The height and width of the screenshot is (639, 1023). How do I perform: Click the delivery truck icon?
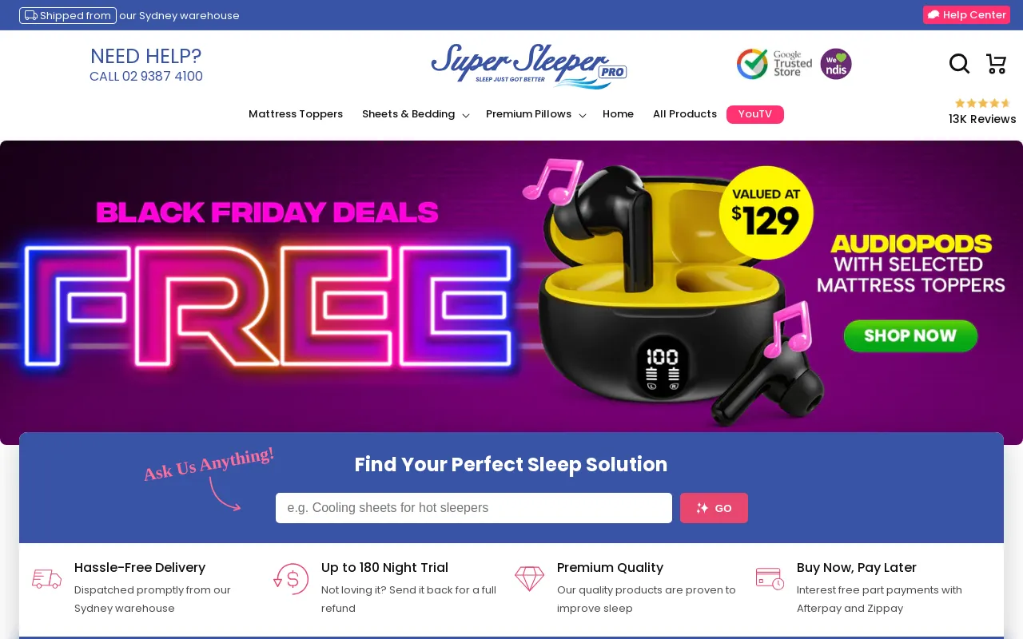[x=46, y=579]
